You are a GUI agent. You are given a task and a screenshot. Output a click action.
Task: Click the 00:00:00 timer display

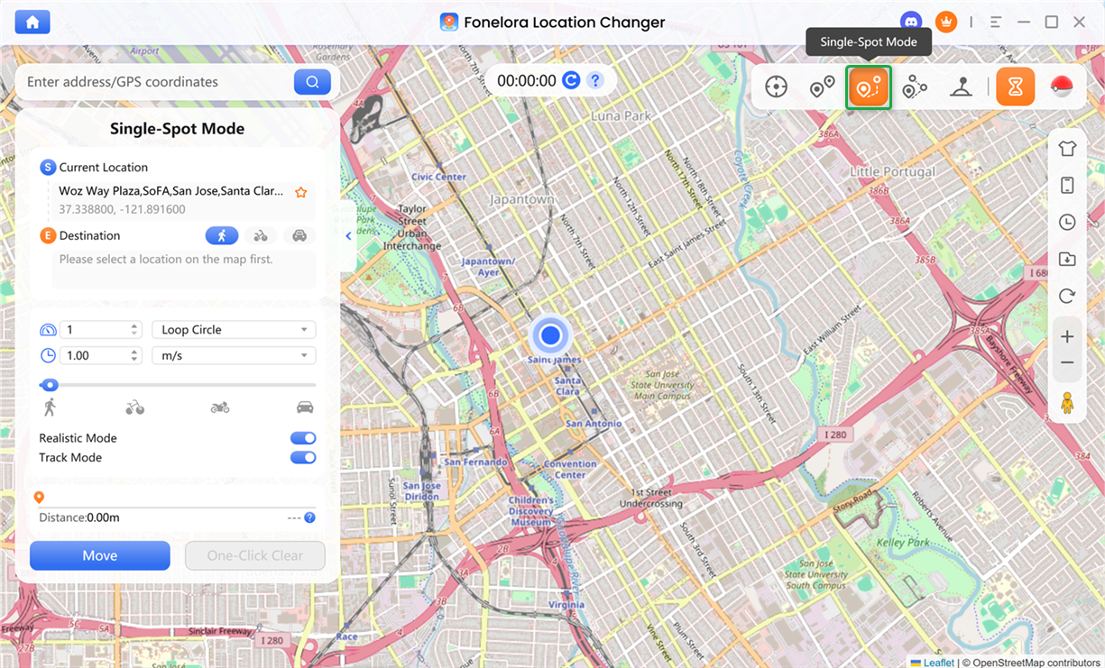527,80
